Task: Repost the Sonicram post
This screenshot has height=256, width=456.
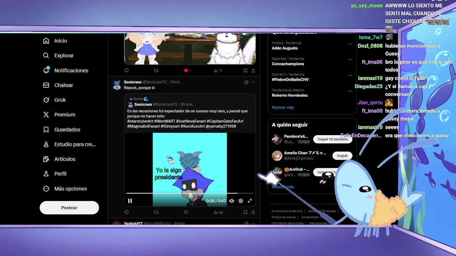Action: [156, 212]
